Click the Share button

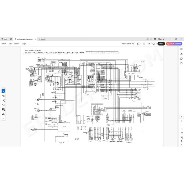[x=161, y=44]
